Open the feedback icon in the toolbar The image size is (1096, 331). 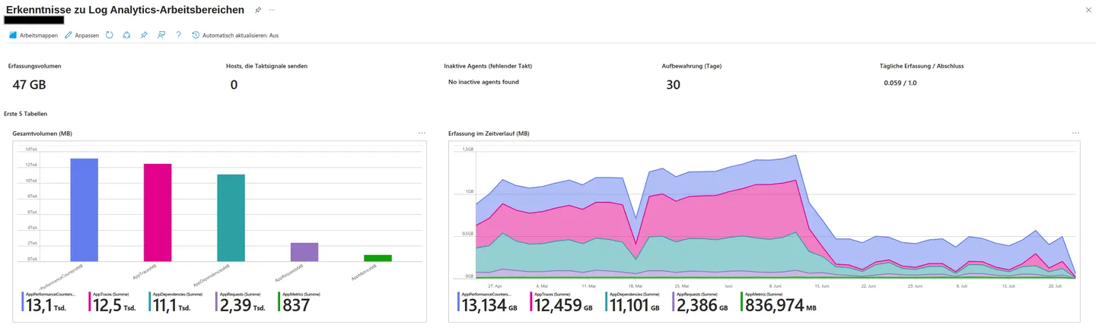[x=161, y=35]
